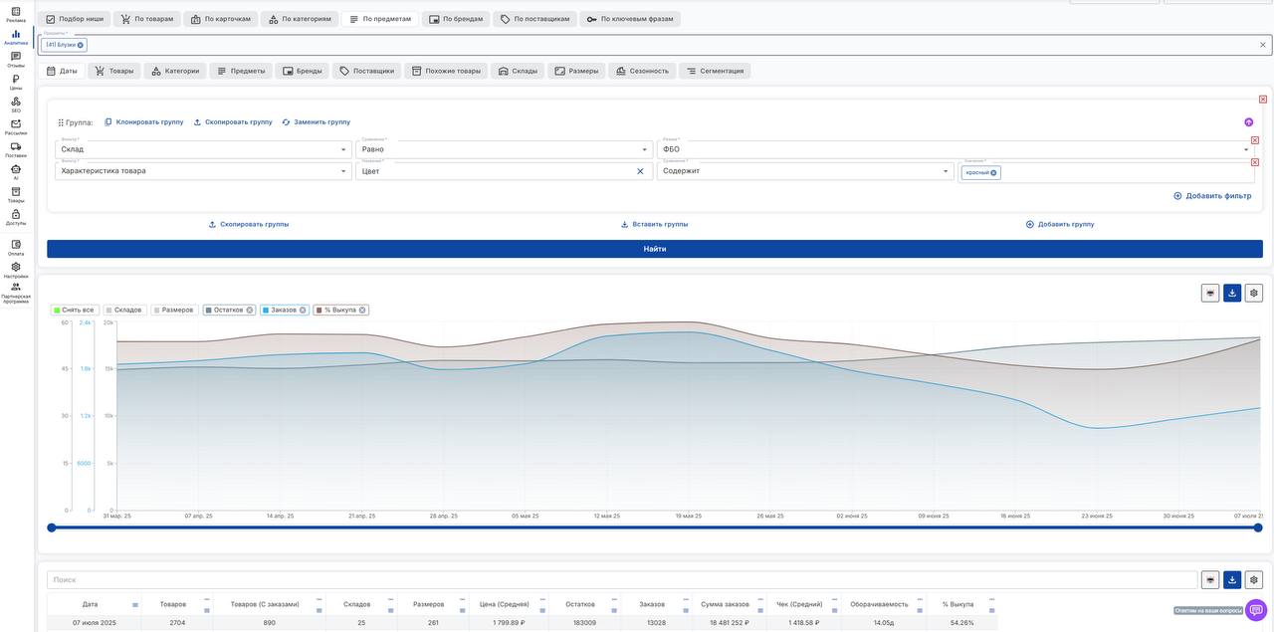Open the AI assistant sidebar item
This screenshot has height=632, width=1274.
16,171
